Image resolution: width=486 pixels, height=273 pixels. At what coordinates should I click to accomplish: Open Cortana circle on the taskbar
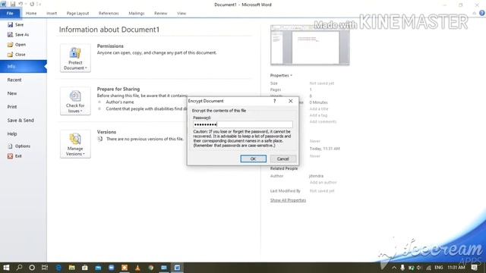32,268
